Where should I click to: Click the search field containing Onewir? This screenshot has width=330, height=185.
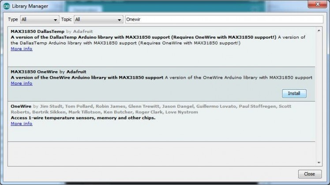[x=224, y=19]
